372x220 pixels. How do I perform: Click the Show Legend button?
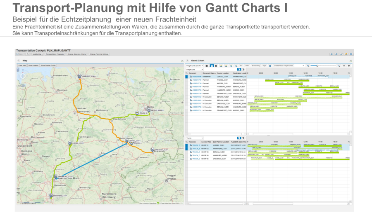pos(33,66)
